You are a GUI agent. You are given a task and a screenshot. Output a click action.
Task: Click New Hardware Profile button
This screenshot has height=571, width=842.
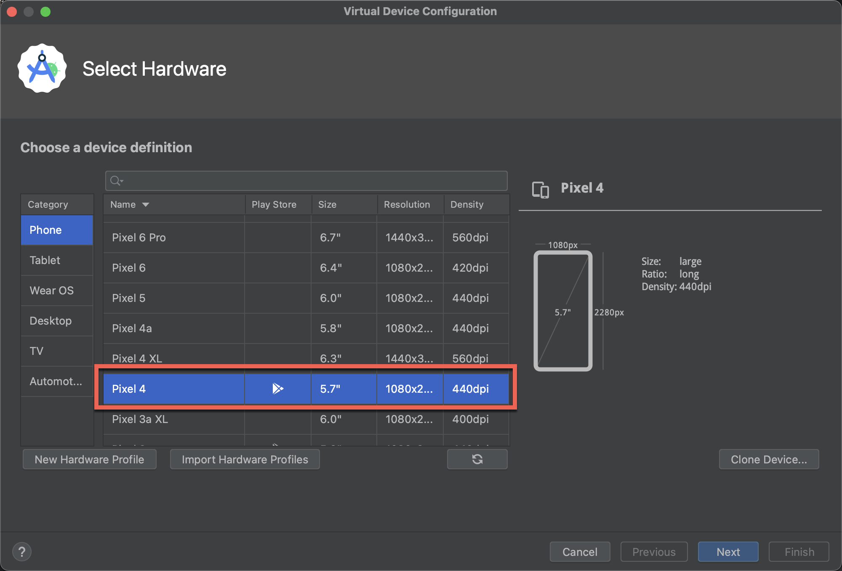89,459
